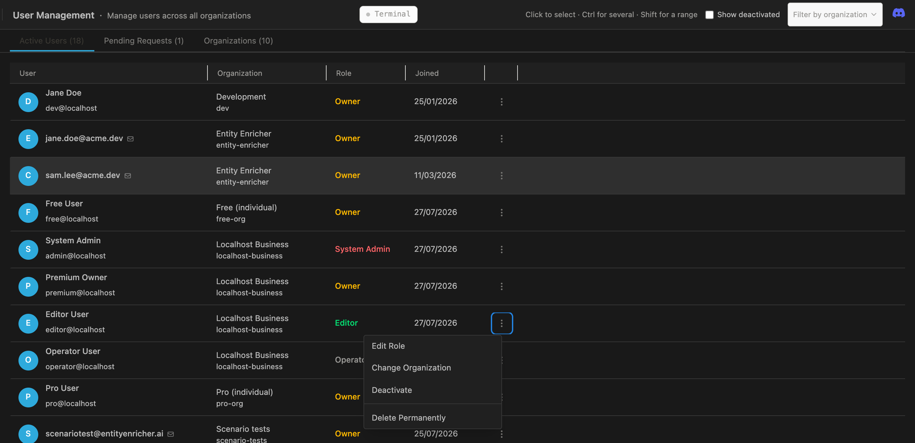Switch to the Organizations tab

[238, 41]
